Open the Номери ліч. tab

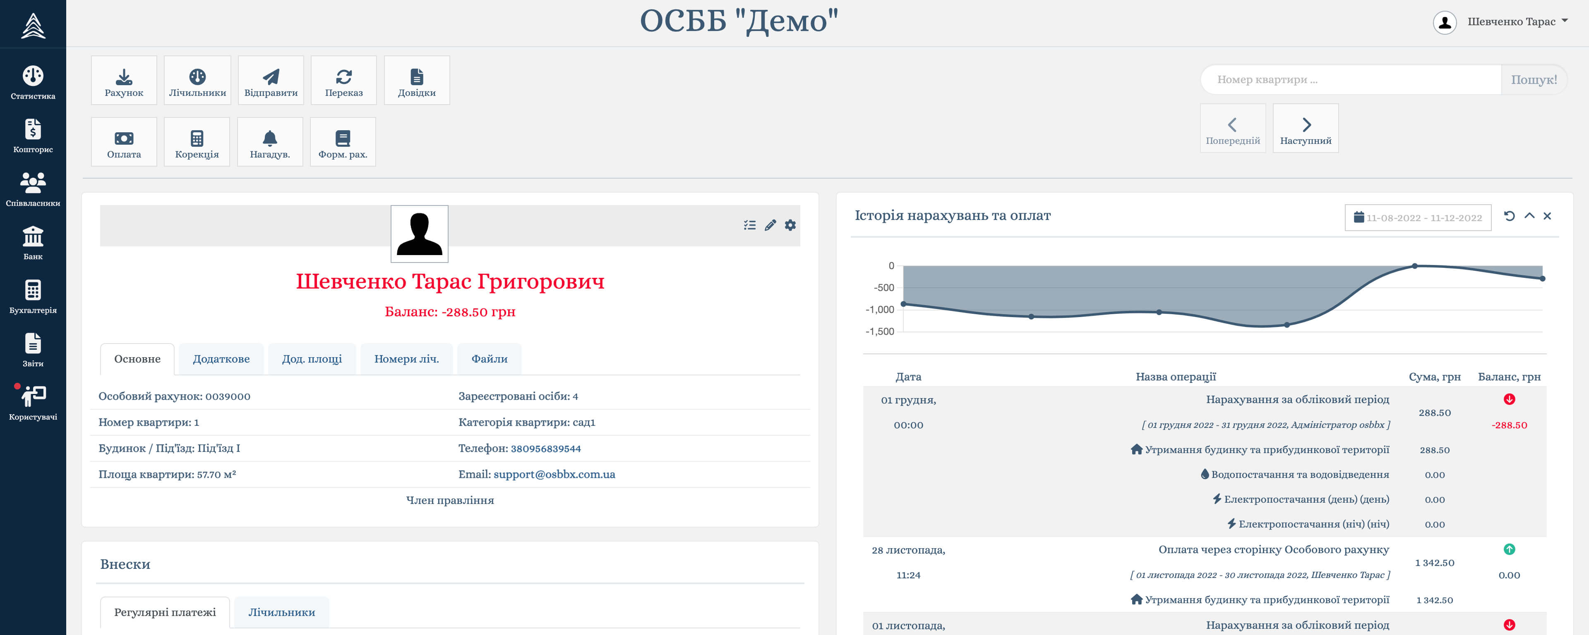click(x=406, y=359)
